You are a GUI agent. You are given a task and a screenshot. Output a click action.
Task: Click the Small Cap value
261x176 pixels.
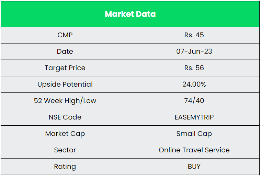point(194,134)
